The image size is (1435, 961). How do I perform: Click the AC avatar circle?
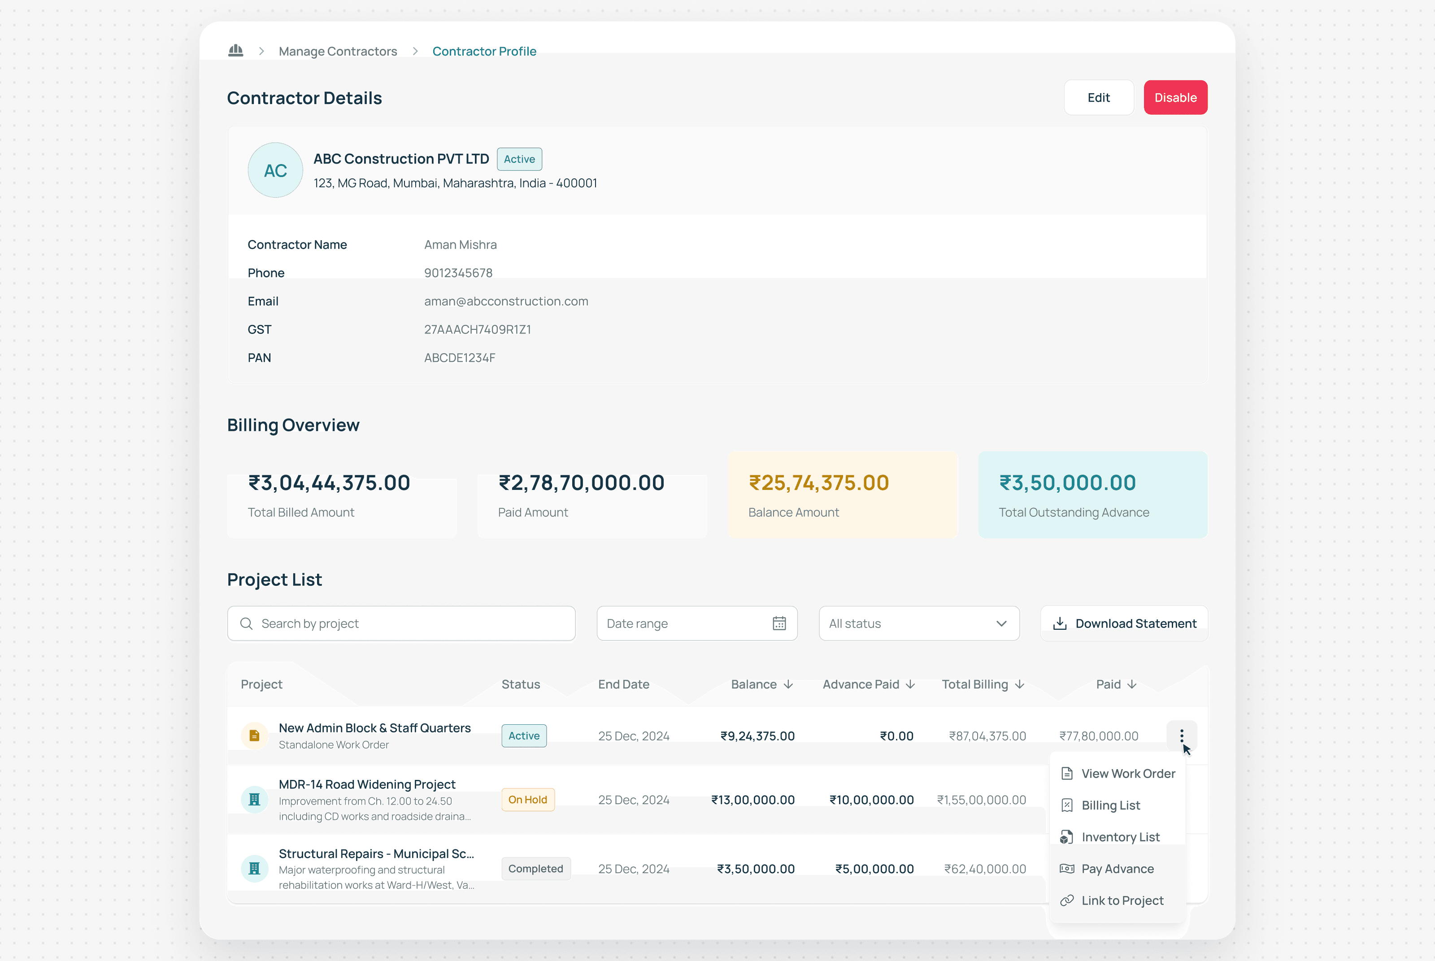275,170
